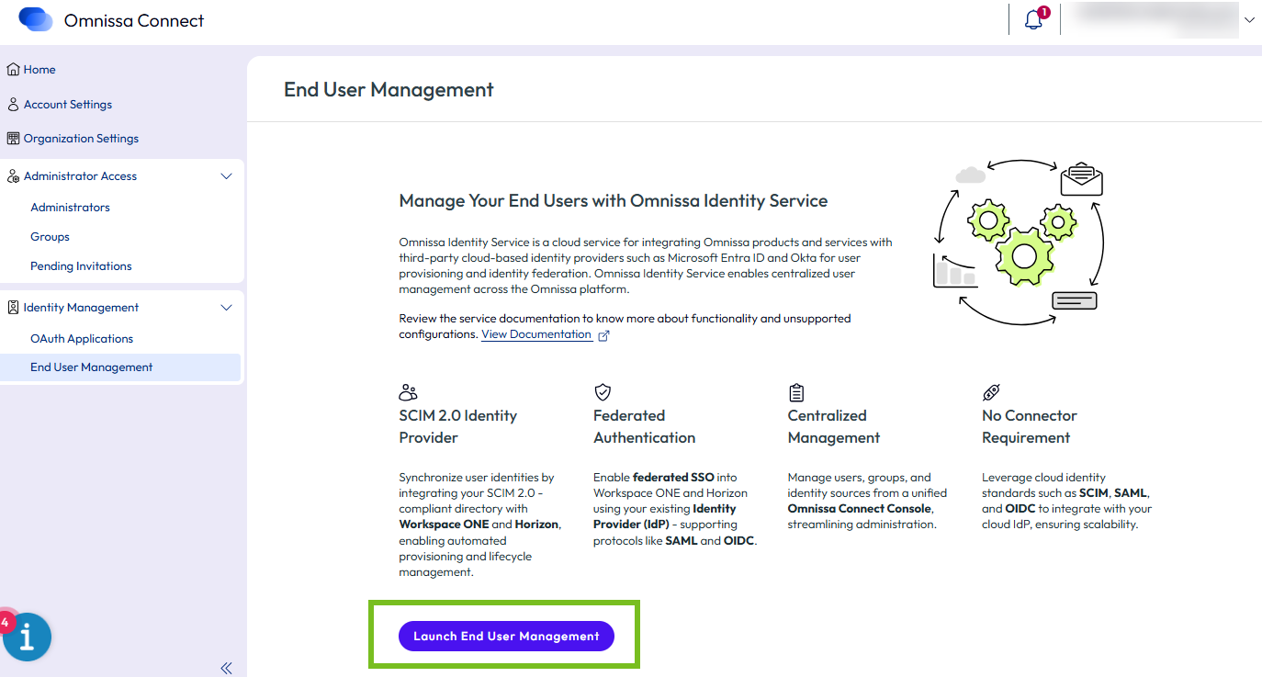1262x677 pixels.
Task: Open Account Settings
Action: click(68, 105)
